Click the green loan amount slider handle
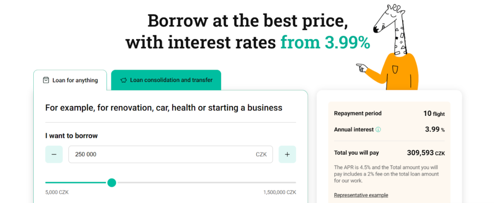Image resolution: width=494 pixels, height=203 pixels. 111,182
